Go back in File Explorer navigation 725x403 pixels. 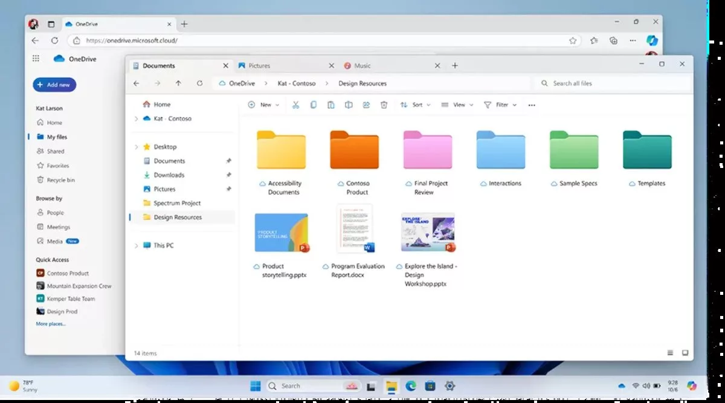pos(136,83)
